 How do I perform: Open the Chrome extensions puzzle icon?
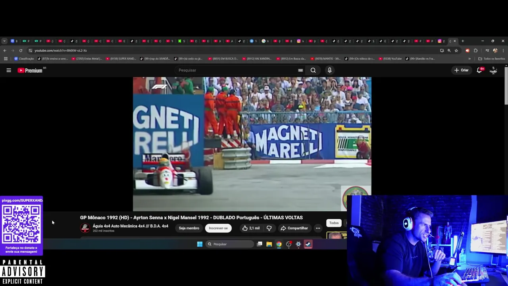coord(475,50)
